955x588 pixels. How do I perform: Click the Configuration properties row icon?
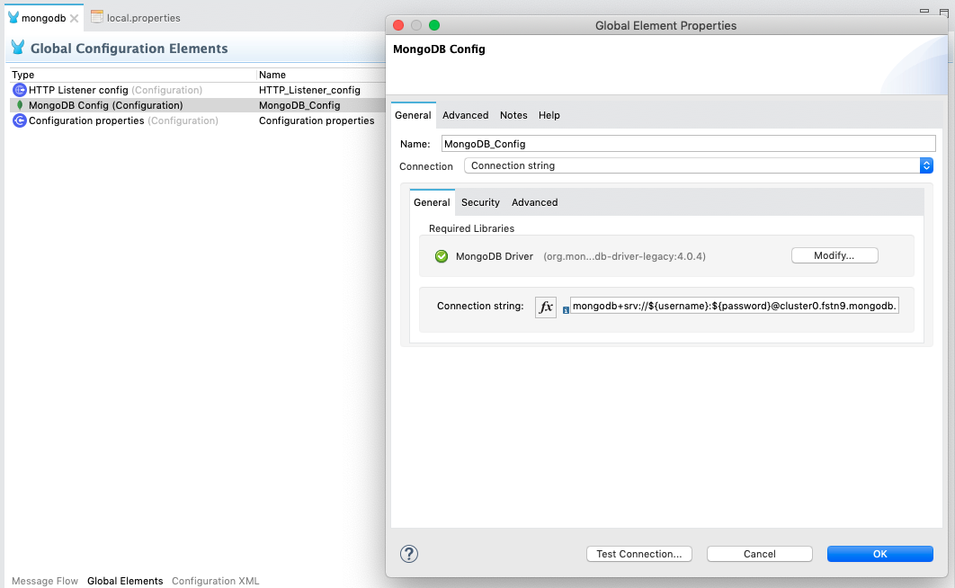(20, 120)
